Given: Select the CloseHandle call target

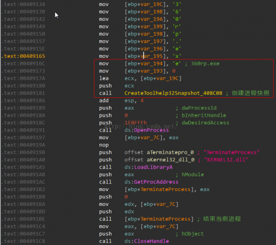Looking at the screenshot, I should tap(151, 241).
